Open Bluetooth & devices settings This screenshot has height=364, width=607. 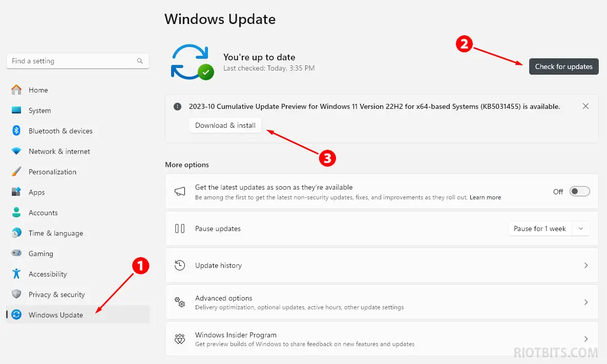77,130
